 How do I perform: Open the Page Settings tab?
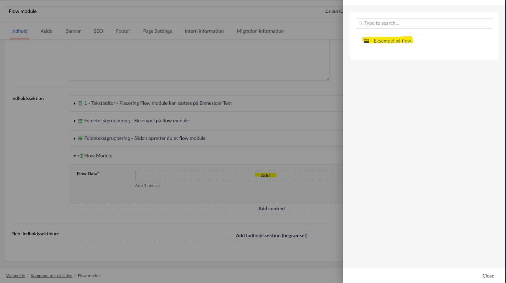157,31
